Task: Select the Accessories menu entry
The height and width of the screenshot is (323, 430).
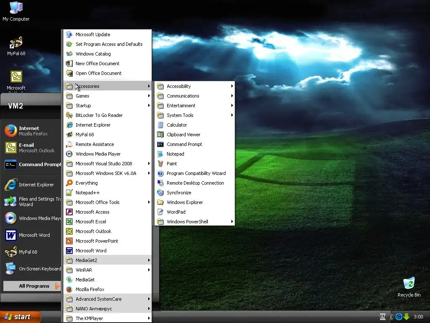Action: 107,86
